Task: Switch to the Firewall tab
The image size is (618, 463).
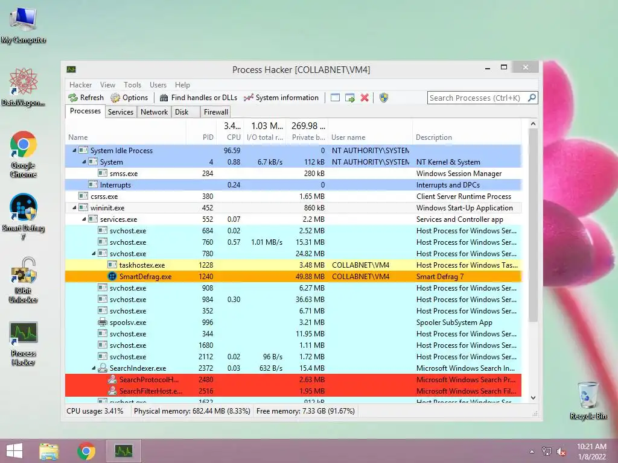Action: click(215, 112)
